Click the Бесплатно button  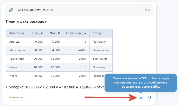(x=16, y=97)
